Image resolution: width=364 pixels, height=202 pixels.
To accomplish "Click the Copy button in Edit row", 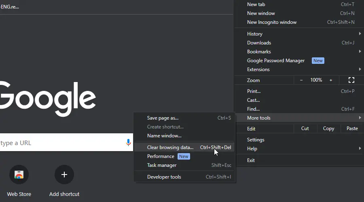I will click(x=328, y=128).
